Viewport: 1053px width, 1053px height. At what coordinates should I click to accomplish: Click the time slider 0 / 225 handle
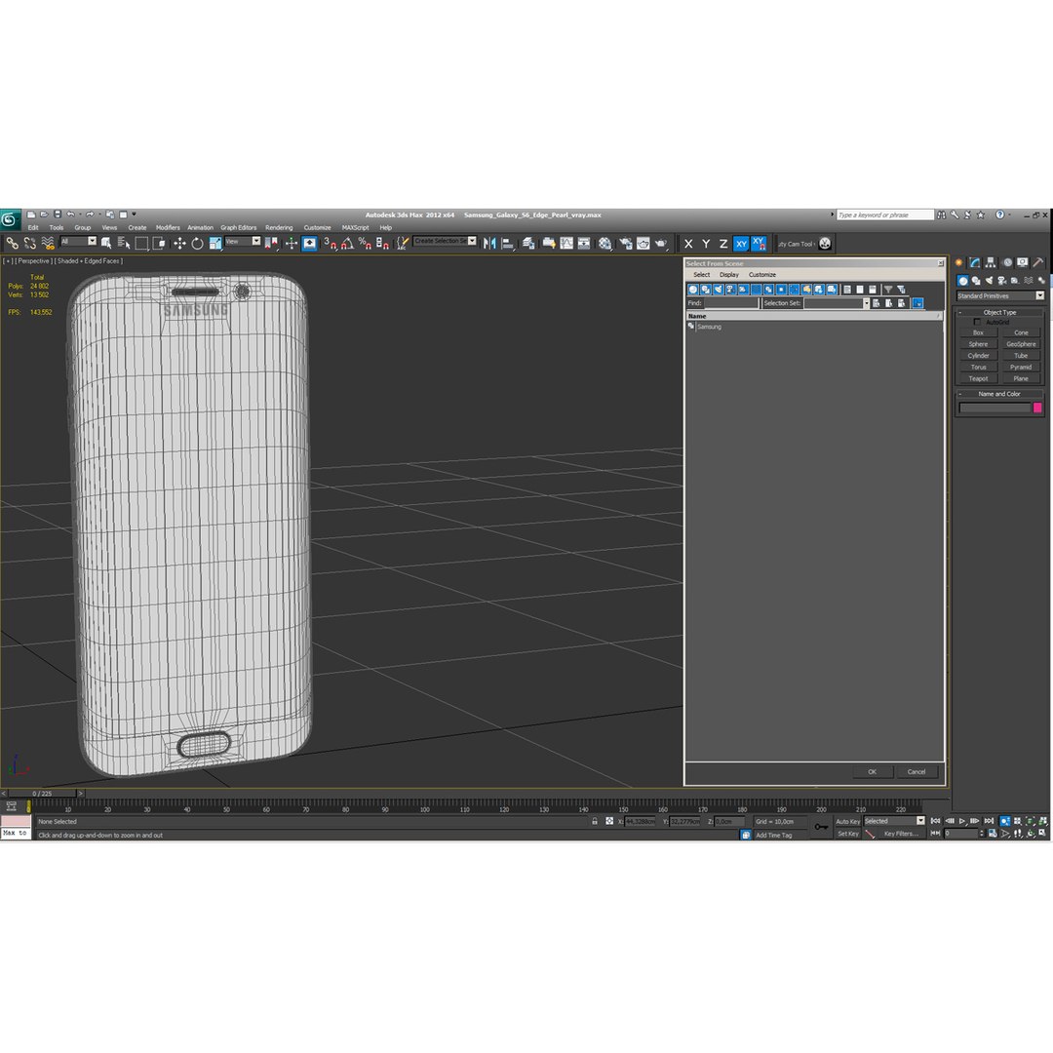click(42, 793)
